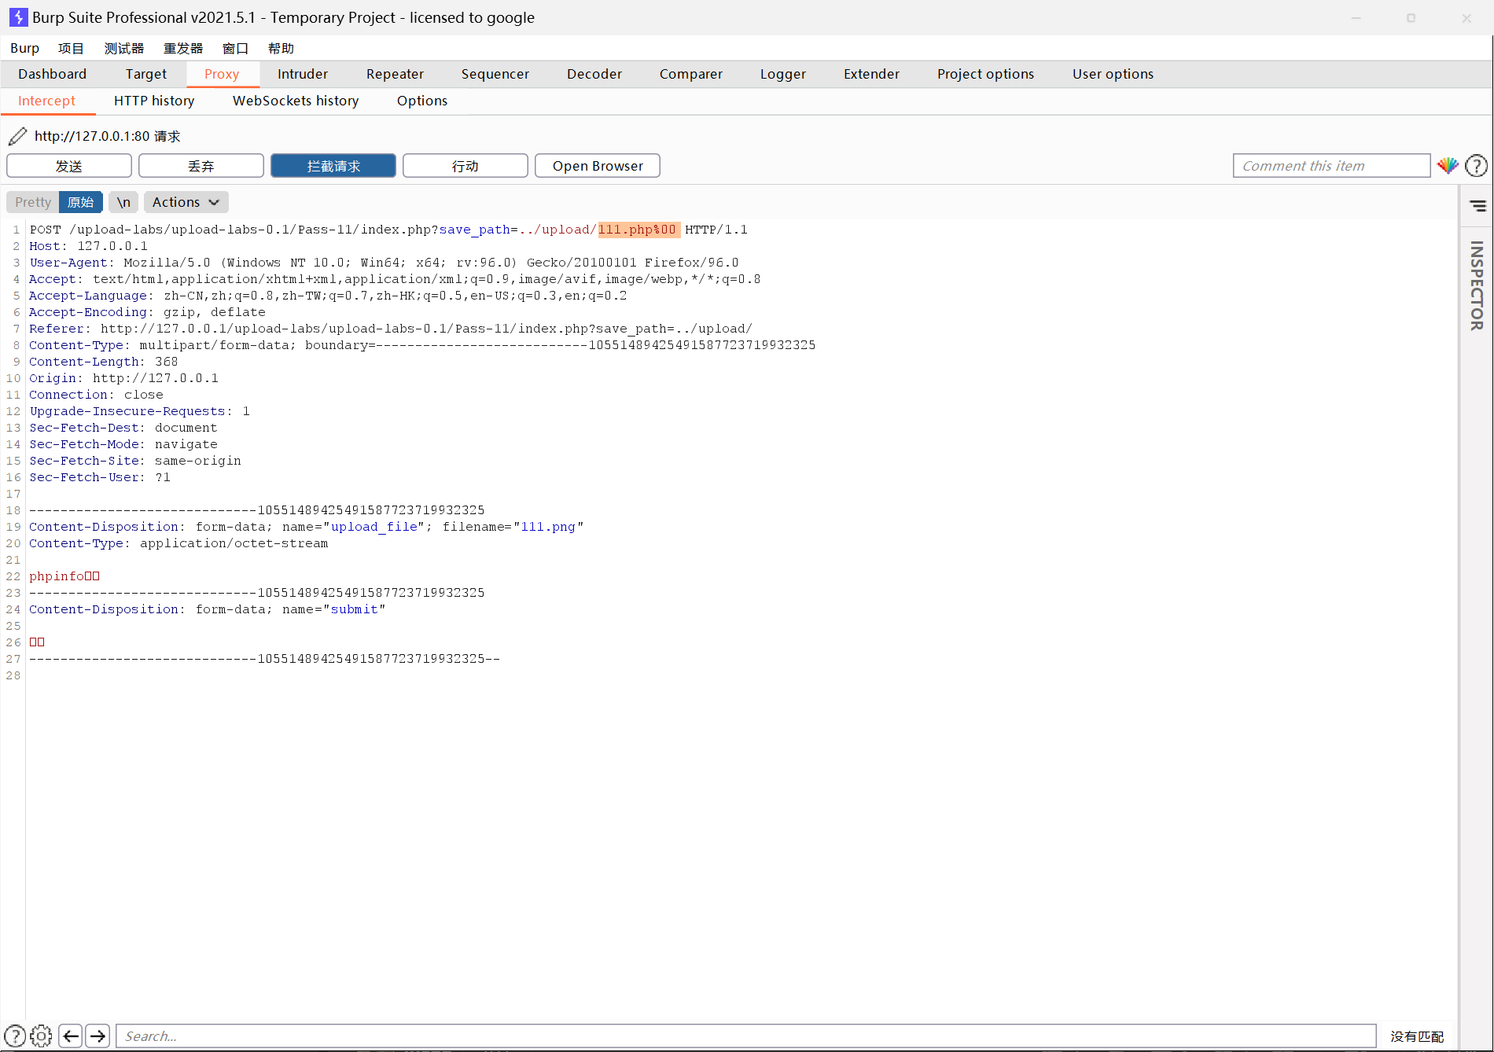Screen dimensions: 1494x1052
Task: Click the Content-Length value 368
Action: click(166, 362)
